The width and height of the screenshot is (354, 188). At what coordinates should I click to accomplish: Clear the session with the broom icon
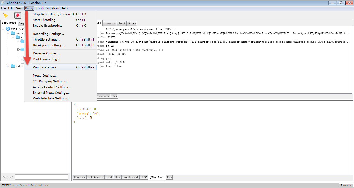coord(5,15)
